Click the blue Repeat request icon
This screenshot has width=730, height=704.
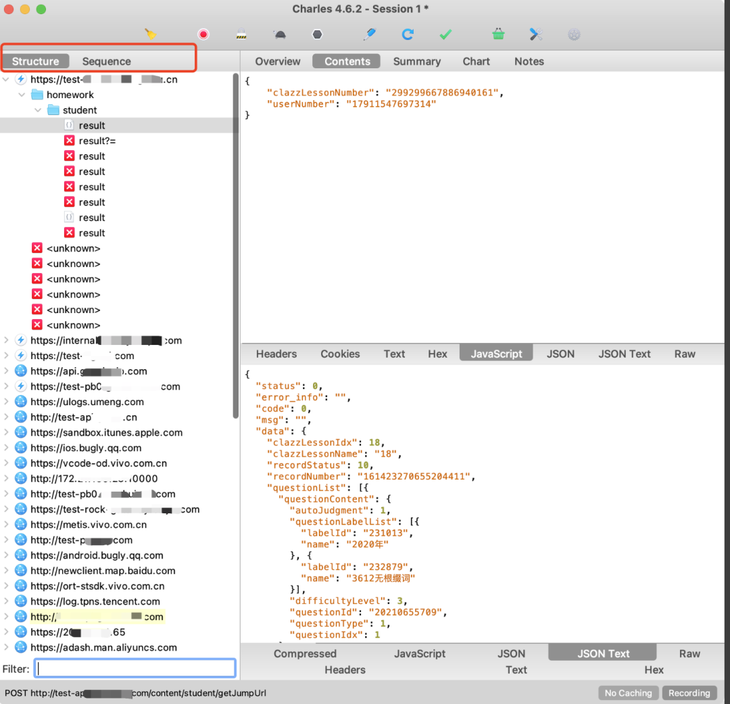click(x=408, y=34)
